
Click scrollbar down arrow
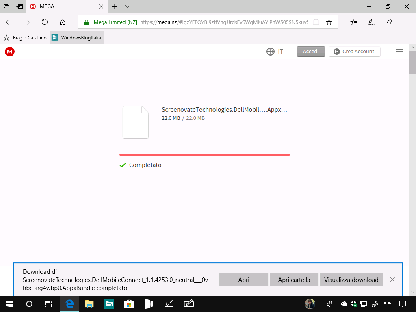coord(413,292)
